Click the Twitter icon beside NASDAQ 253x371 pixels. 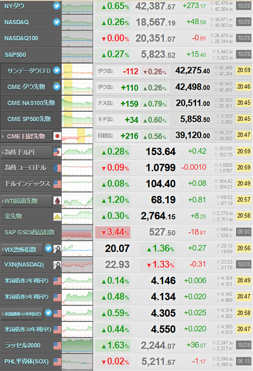(56, 22)
